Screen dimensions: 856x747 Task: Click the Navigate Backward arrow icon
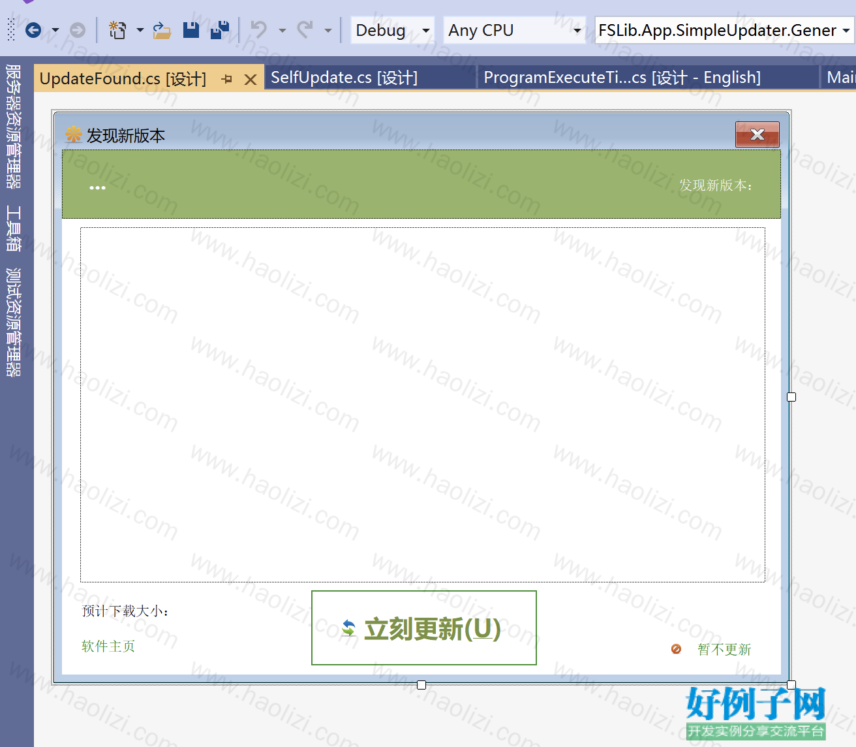tap(33, 30)
